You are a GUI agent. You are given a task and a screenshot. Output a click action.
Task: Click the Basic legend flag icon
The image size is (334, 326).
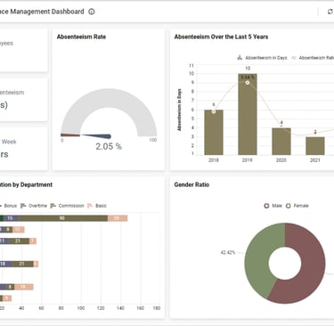click(90, 206)
